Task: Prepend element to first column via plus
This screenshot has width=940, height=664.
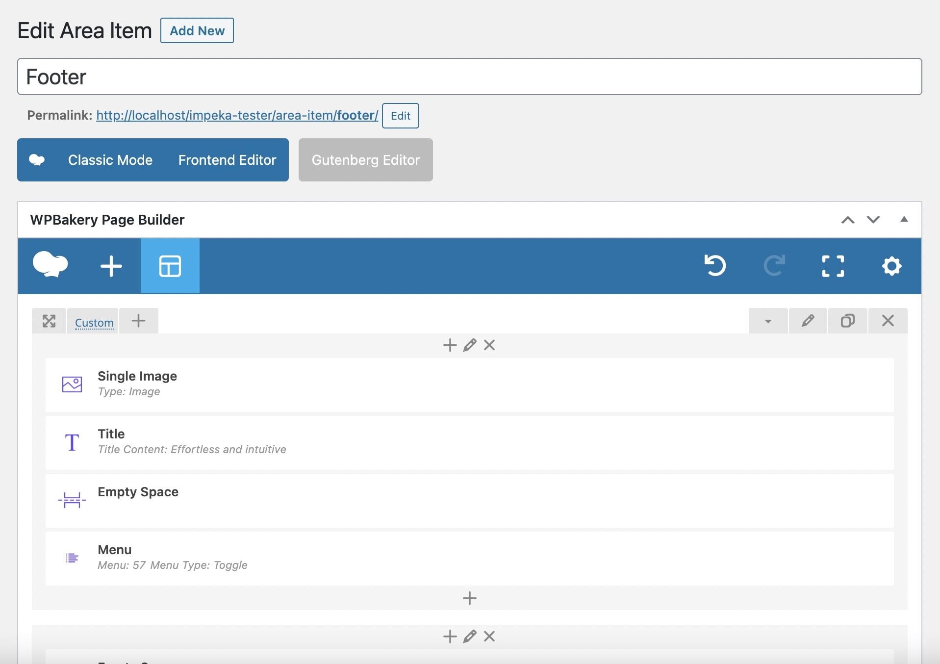Action: [x=450, y=345]
